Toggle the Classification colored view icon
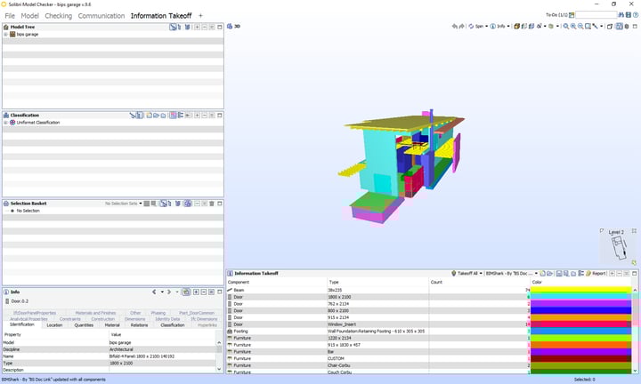The height and width of the screenshot is (384, 641). pos(173,116)
